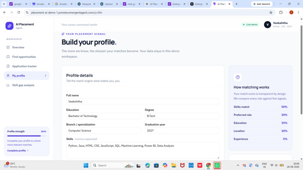Image resolution: width=303 pixels, height=170 pixels.
Task: Click the Live demo badge
Action: 250,24
